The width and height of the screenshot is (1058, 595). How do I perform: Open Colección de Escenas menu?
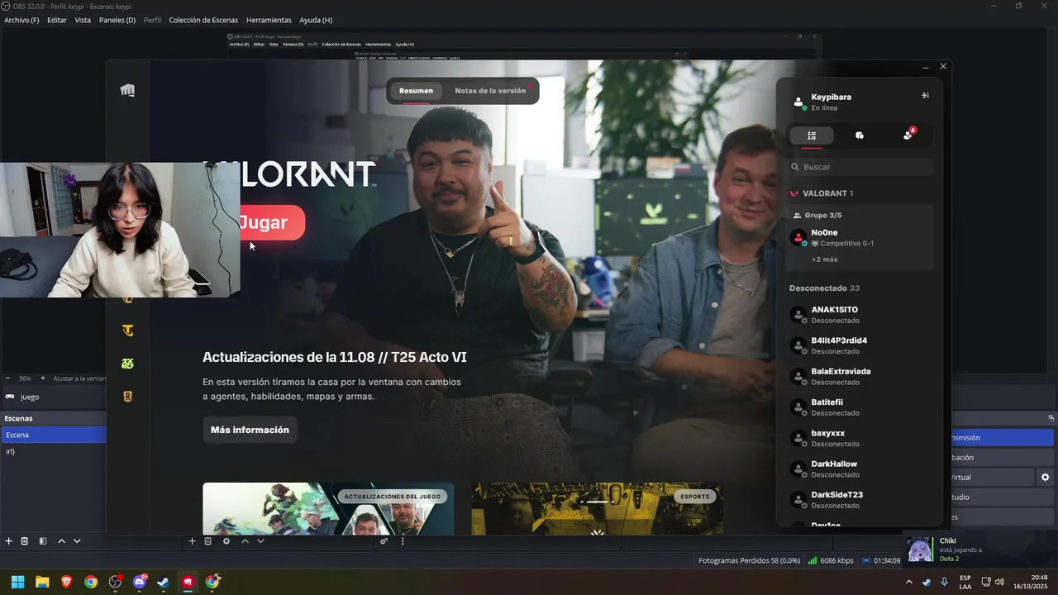(203, 20)
